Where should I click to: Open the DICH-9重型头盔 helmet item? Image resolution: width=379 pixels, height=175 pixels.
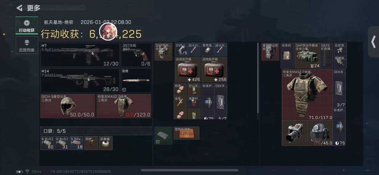(68, 106)
